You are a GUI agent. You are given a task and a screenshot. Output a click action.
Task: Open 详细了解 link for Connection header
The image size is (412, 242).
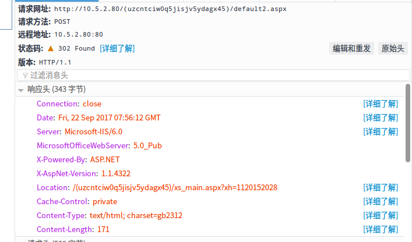[x=381, y=104]
